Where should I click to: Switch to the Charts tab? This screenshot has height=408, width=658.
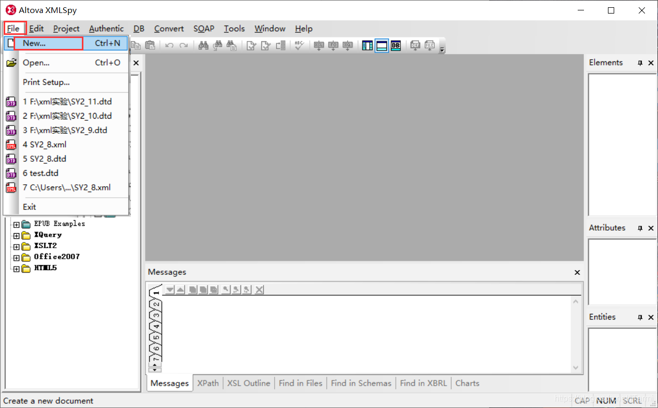[x=467, y=383]
